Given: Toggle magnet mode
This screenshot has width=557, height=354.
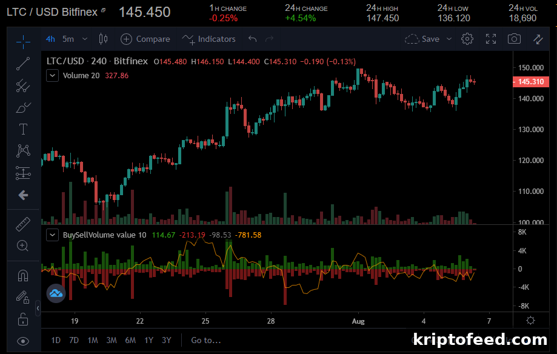Looking at the screenshot, I should pos(23,275).
